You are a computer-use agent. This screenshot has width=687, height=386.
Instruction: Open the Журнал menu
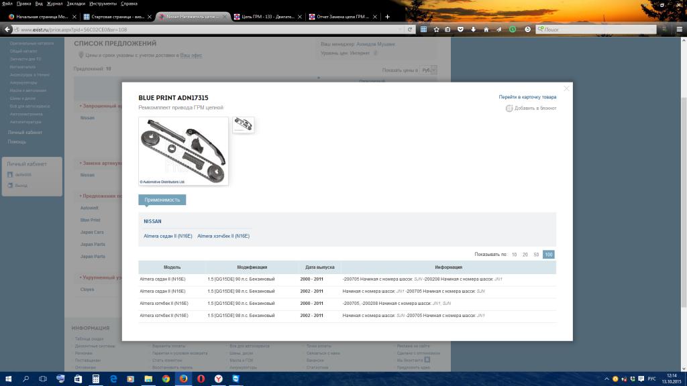(x=55, y=3)
